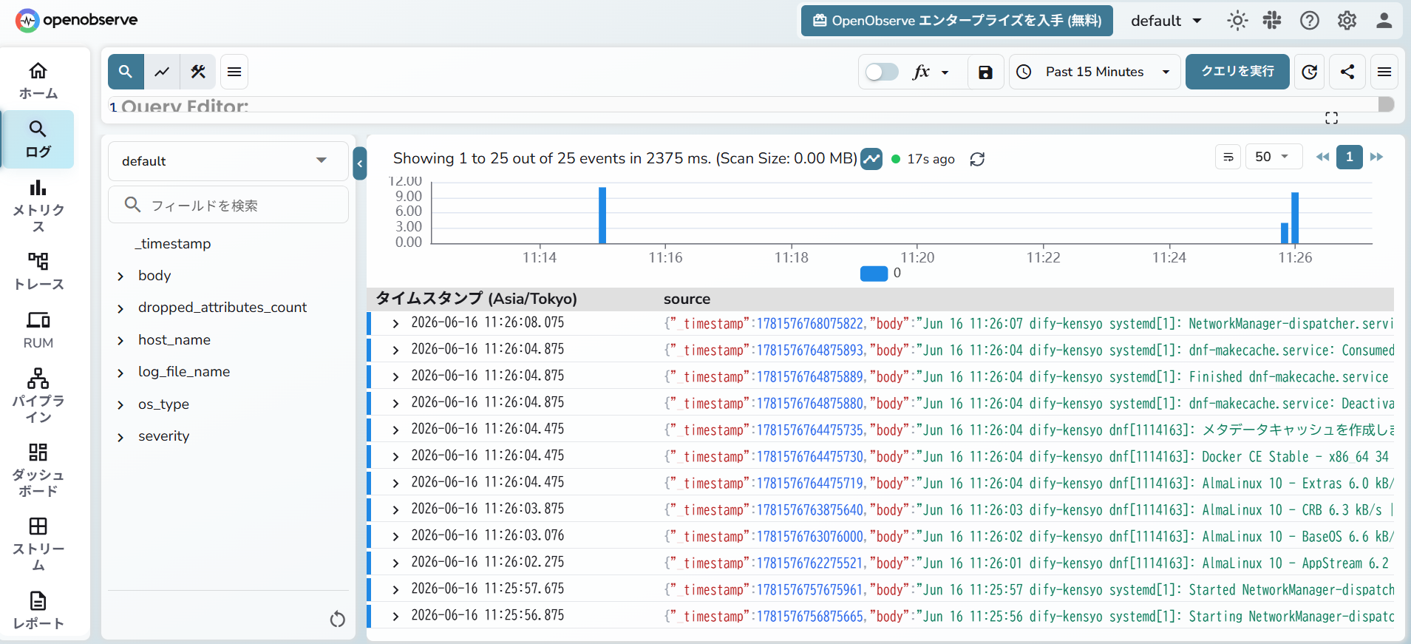Open the Slack community icon
This screenshot has width=1411, height=644.
[1272, 21]
